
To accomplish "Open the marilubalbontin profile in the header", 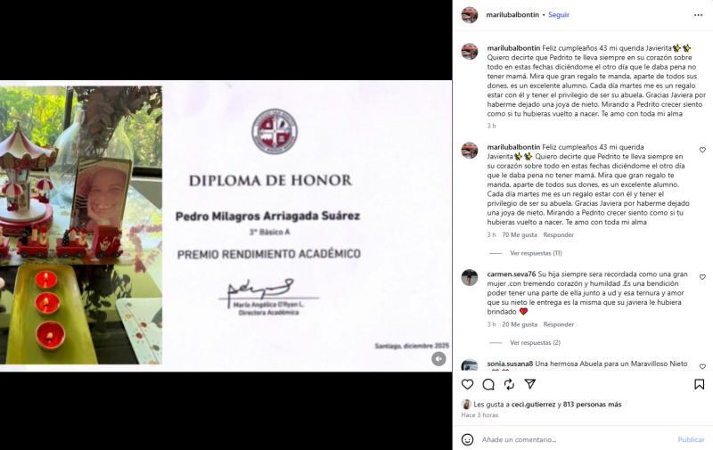I will point(512,14).
